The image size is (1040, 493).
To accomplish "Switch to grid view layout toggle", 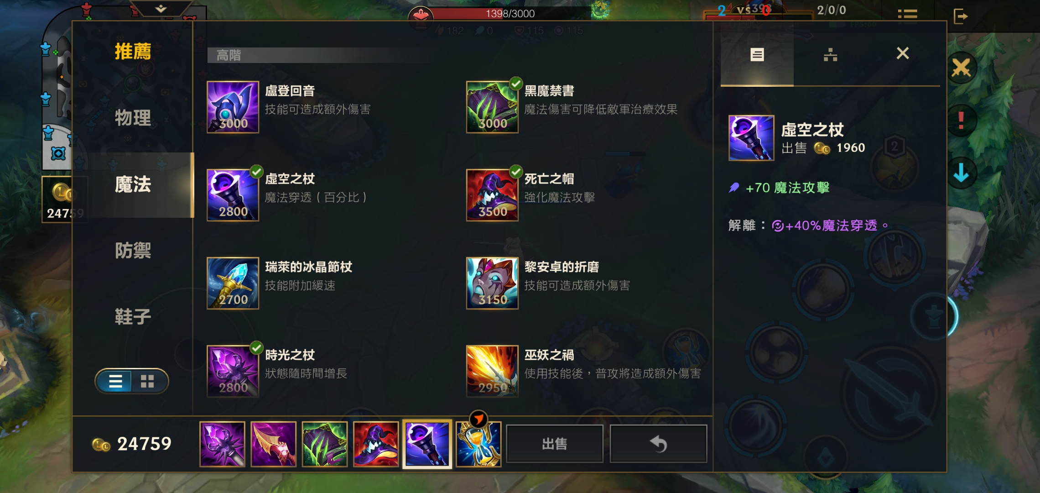I will point(148,381).
